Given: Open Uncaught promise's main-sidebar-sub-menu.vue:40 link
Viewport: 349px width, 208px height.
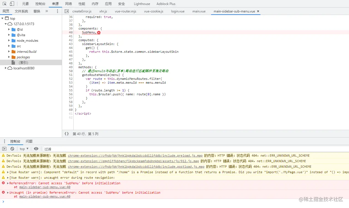Looking at the screenshot, I should pyautogui.click(x=45, y=196).
